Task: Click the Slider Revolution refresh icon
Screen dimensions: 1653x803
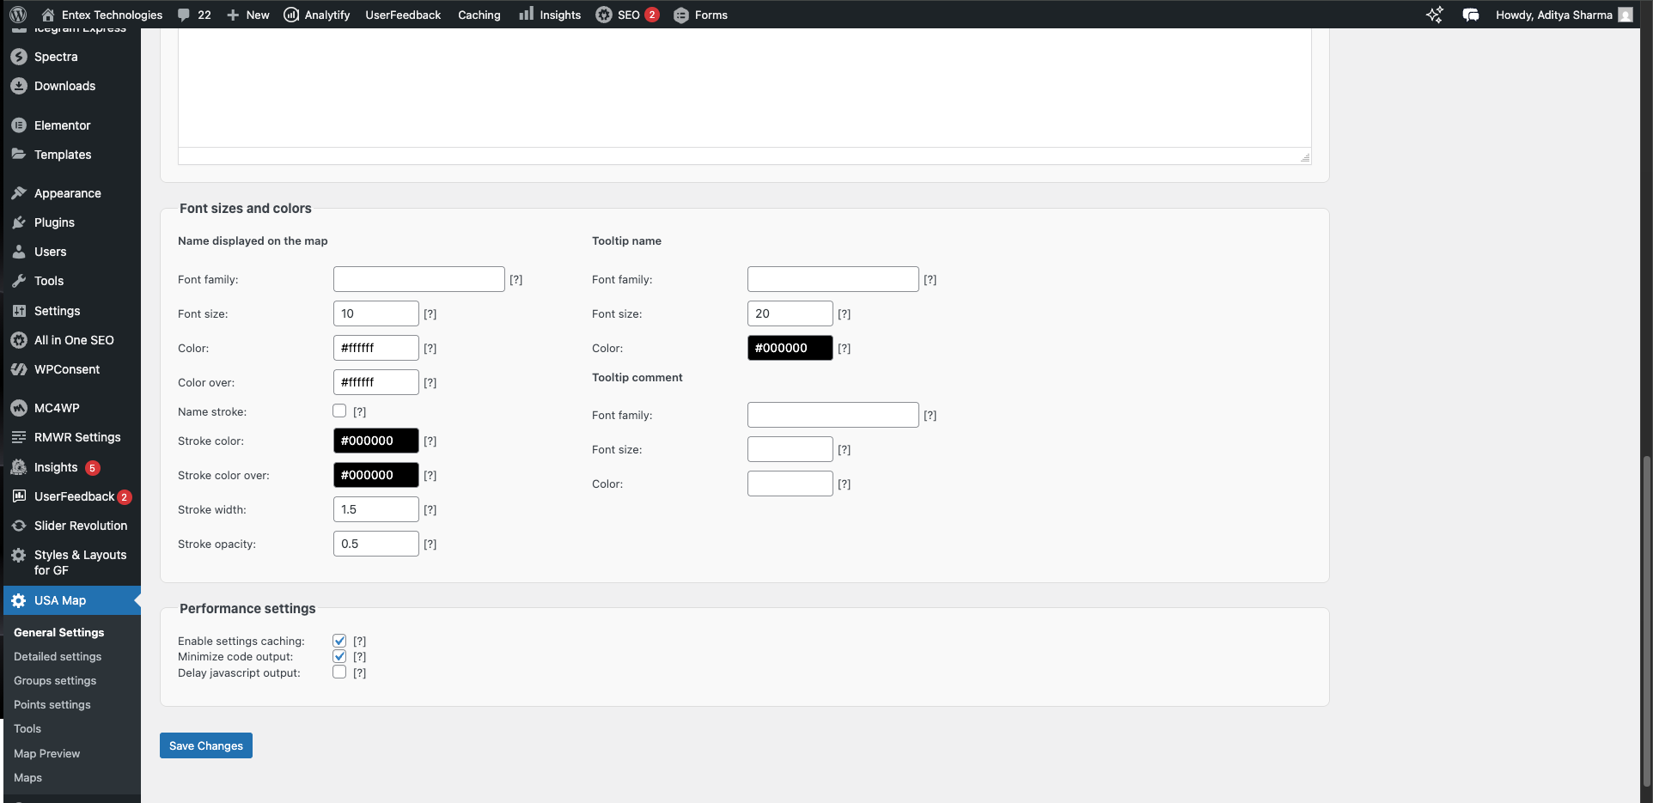Action: (19, 526)
